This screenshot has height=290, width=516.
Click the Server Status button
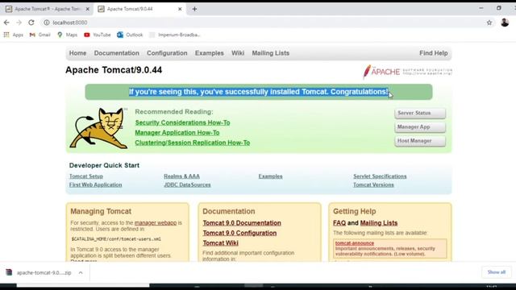(420, 113)
